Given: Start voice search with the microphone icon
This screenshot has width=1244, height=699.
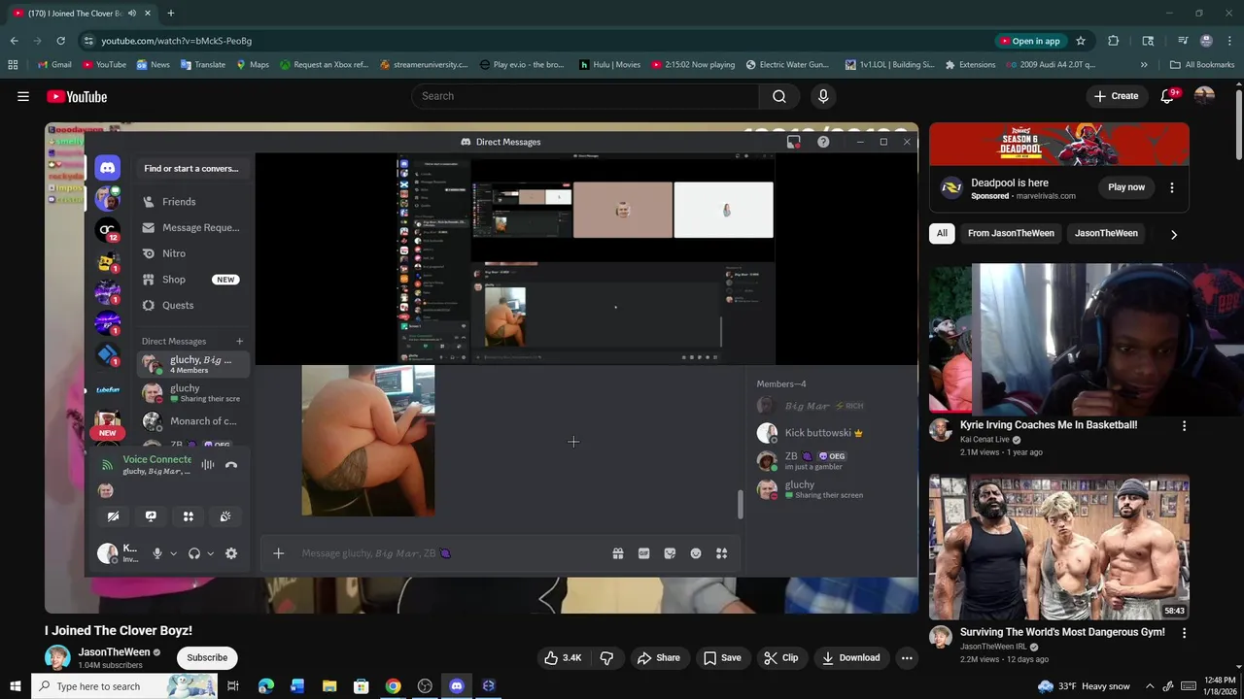Looking at the screenshot, I should [x=823, y=96].
